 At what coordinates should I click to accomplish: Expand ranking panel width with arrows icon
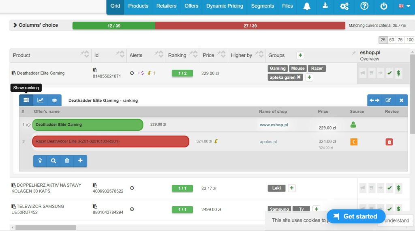point(374,100)
